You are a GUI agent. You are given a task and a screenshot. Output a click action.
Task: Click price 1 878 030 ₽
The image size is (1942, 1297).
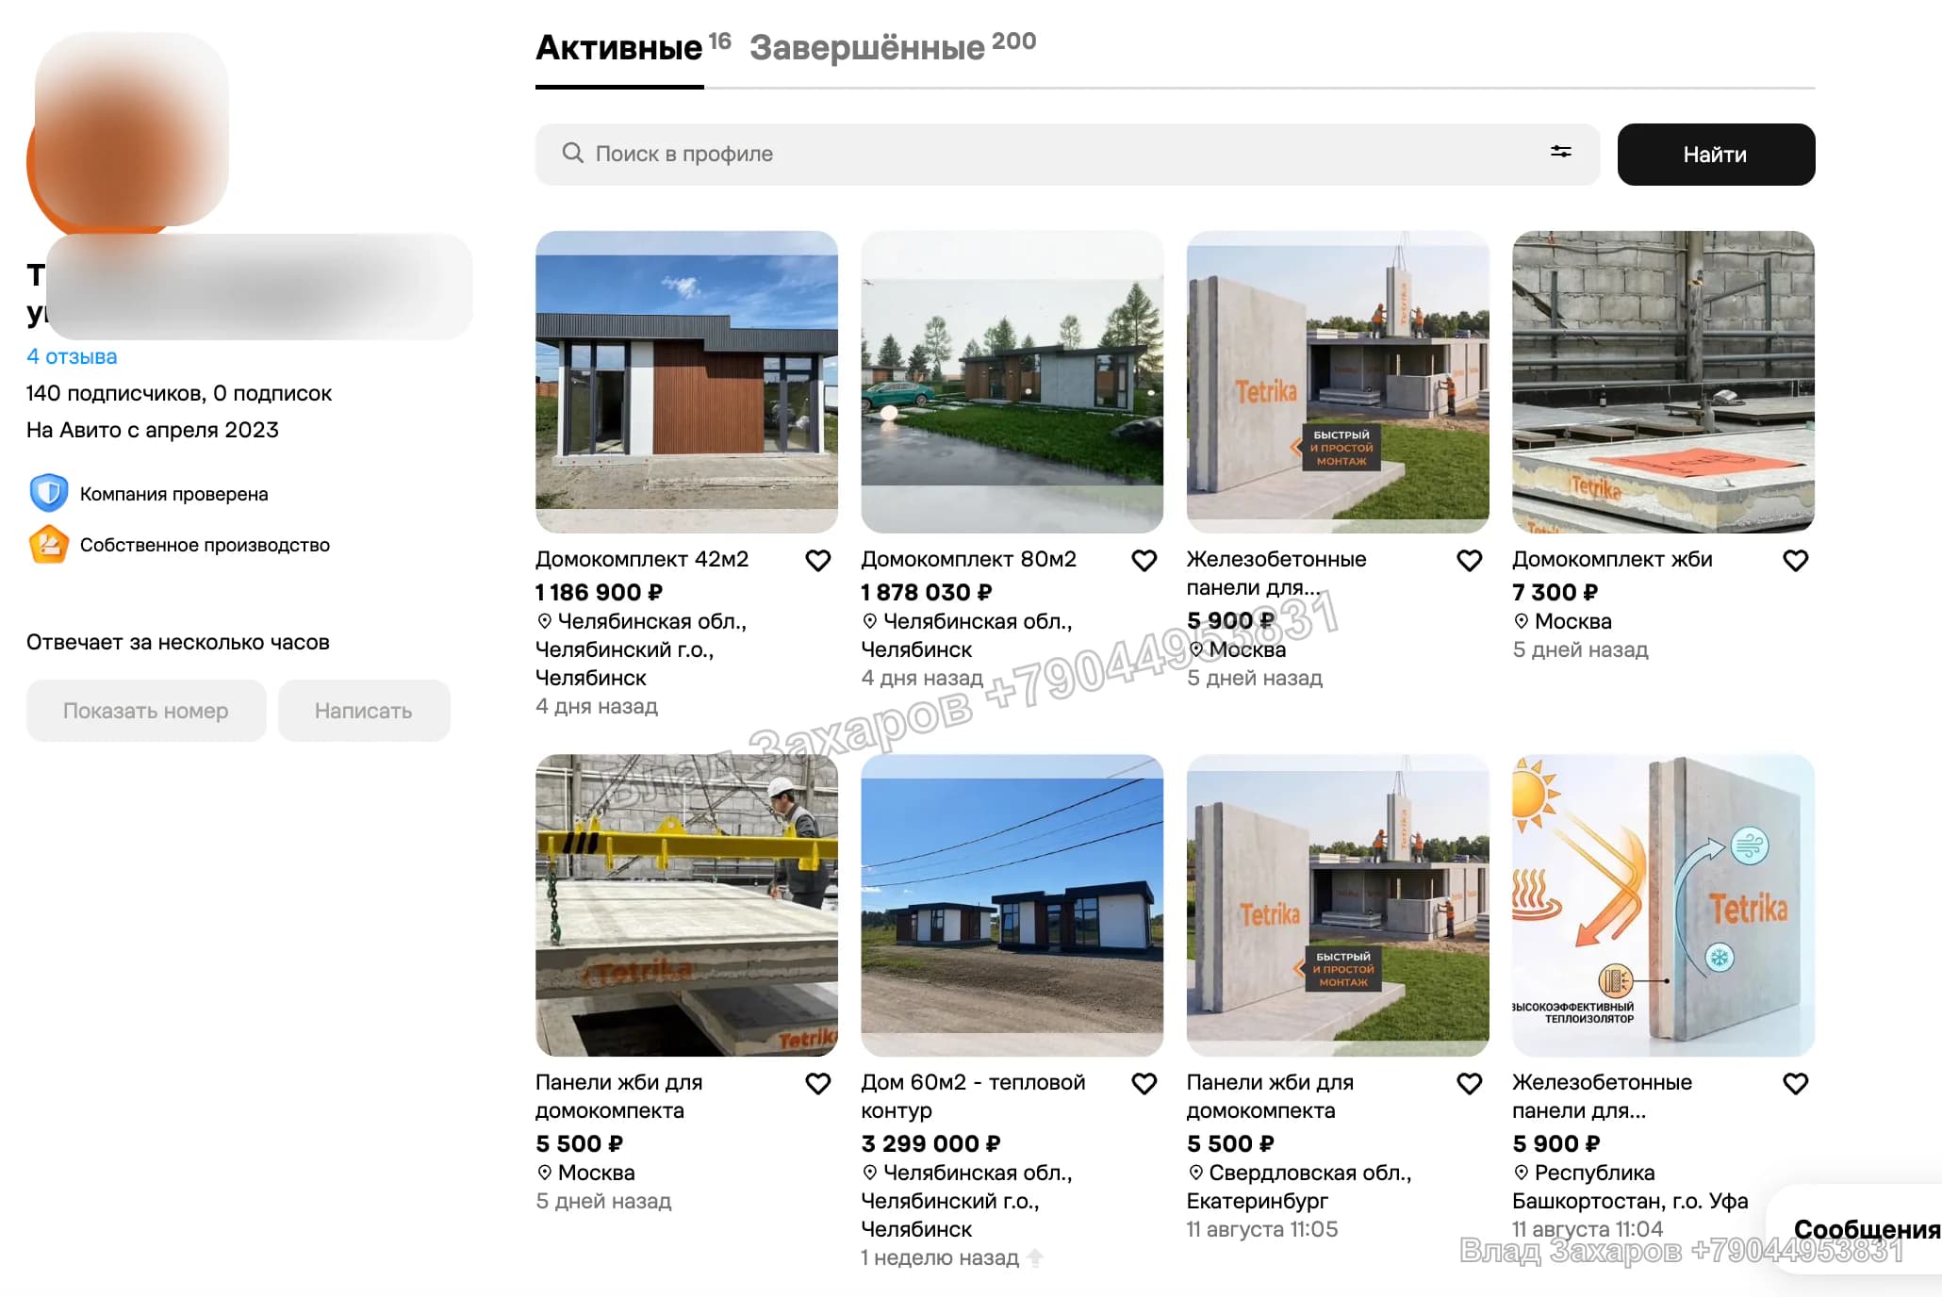click(x=927, y=592)
